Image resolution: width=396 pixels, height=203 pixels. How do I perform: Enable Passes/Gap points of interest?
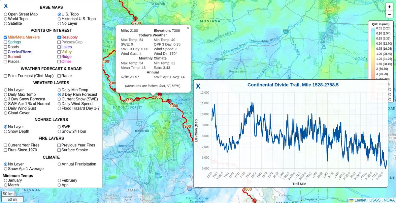click(x=59, y=42)
